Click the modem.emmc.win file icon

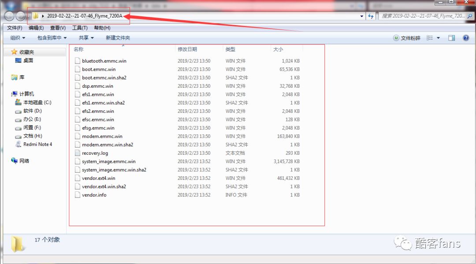(78, 136)
